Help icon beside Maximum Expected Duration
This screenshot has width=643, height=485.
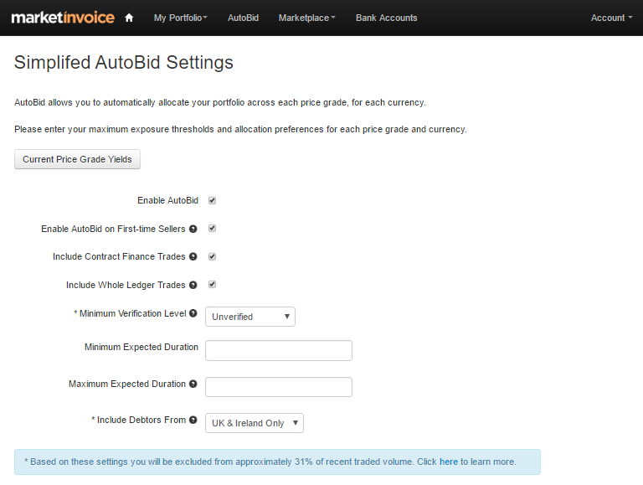[193, 384]
